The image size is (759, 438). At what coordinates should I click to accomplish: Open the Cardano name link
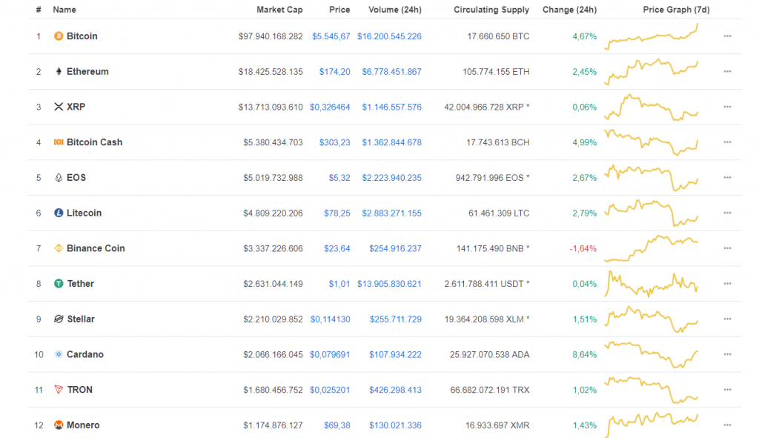pos(85,354)
